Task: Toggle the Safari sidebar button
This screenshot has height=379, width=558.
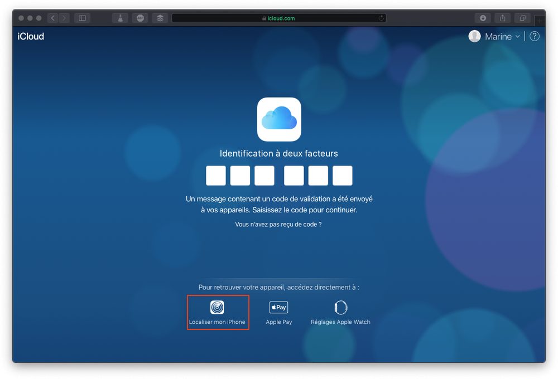Action: pos(82,18)
